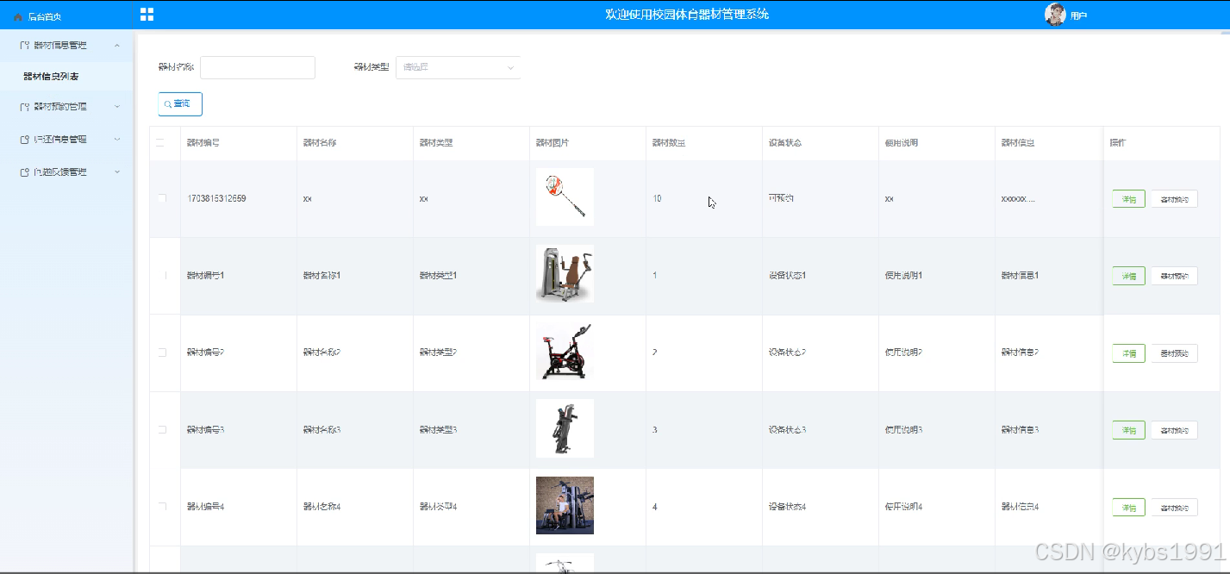The width and height of the screenshot is (1230, 574).
Task: Expand the 器材预约管理 sidebar menu
Action: 66,107
